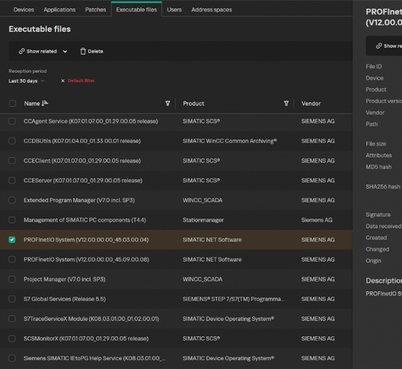
Task: Click the Show related link icon in toolbar
Action: tap(21, 52)
